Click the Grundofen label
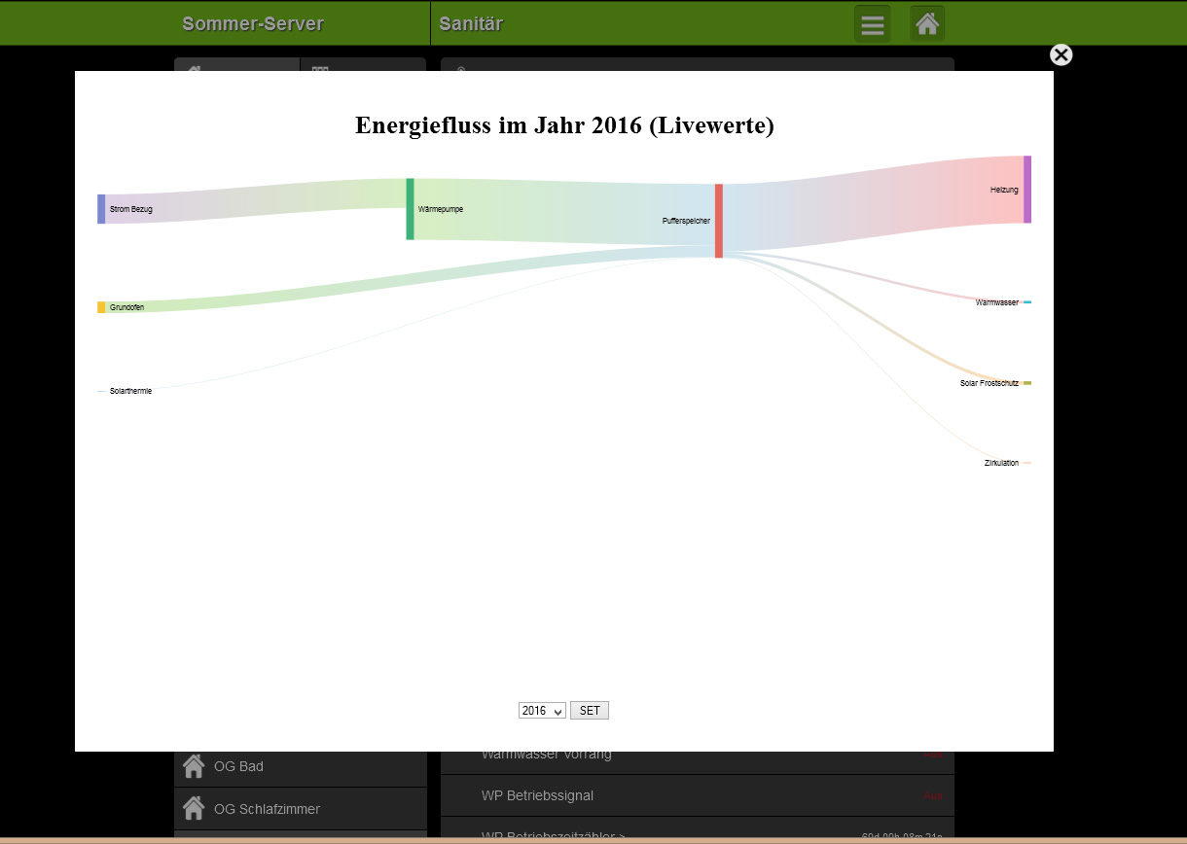Screen dimensions: 1187x844 click(x=127, y=307)
